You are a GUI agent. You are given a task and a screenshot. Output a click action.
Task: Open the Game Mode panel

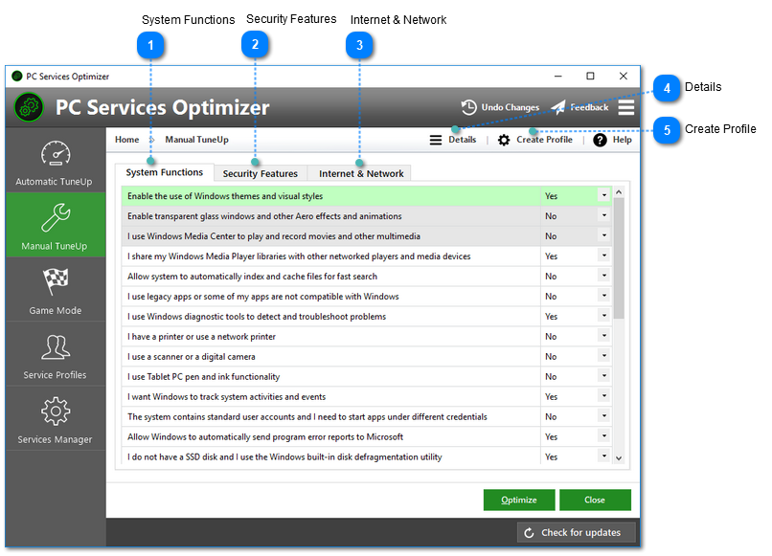point(55,290)
